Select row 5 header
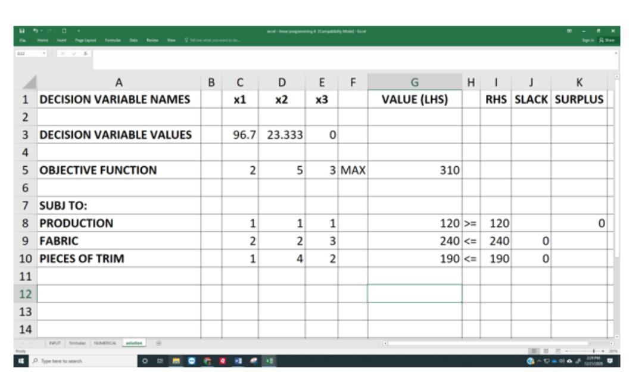Screen dimensions: 642x386 point(26,170)
